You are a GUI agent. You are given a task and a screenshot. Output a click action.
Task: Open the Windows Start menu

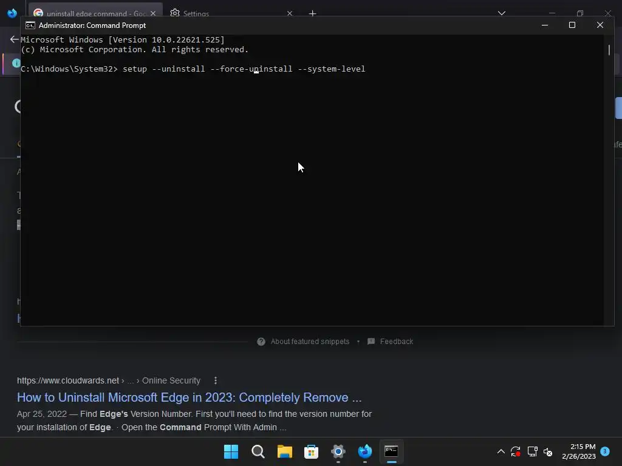click(231, 451)
